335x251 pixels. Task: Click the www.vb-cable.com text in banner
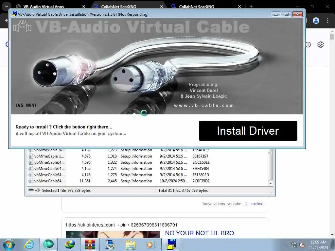(x=203, y=106)
